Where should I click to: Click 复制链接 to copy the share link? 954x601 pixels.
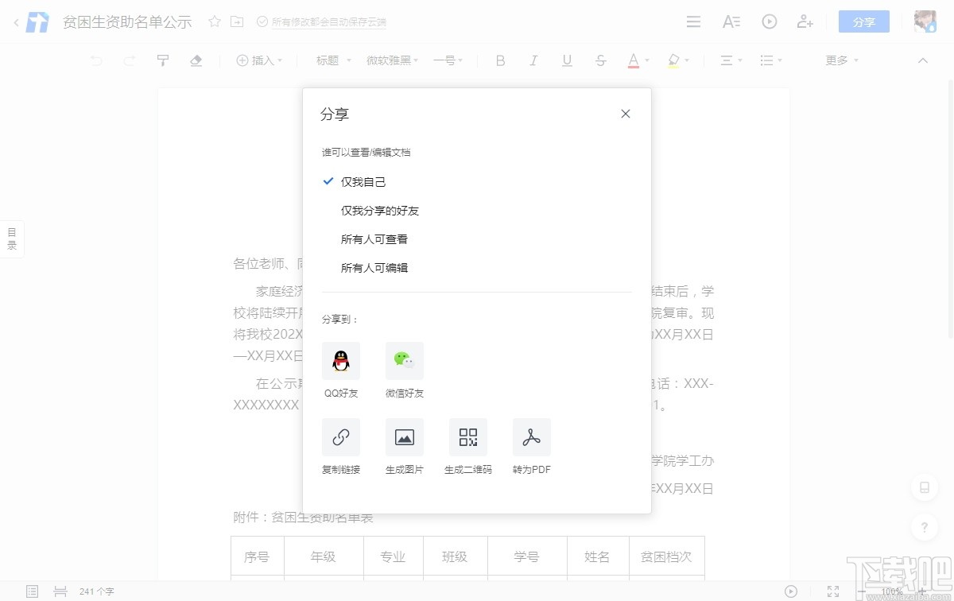(x=340, y=436)
